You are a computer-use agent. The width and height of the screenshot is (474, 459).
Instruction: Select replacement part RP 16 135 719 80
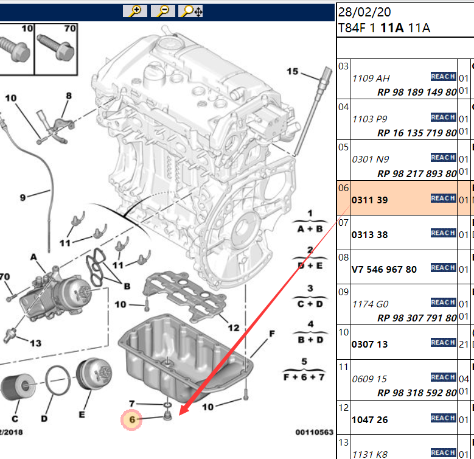click(417, 133)
